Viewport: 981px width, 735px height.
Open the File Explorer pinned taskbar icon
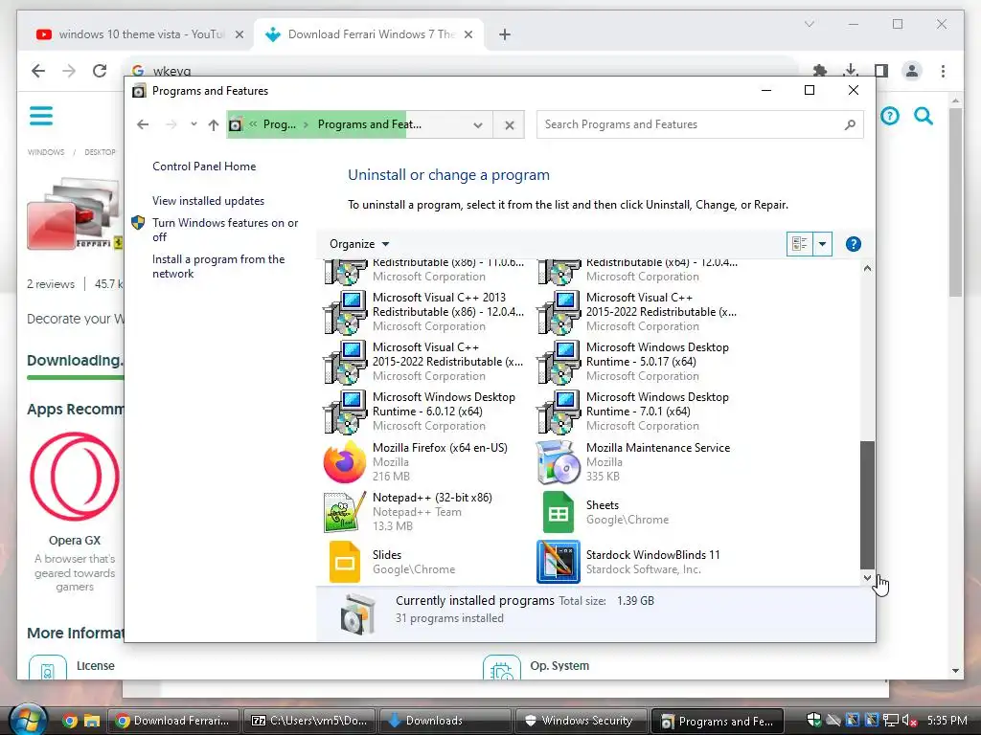coord(92,721)
